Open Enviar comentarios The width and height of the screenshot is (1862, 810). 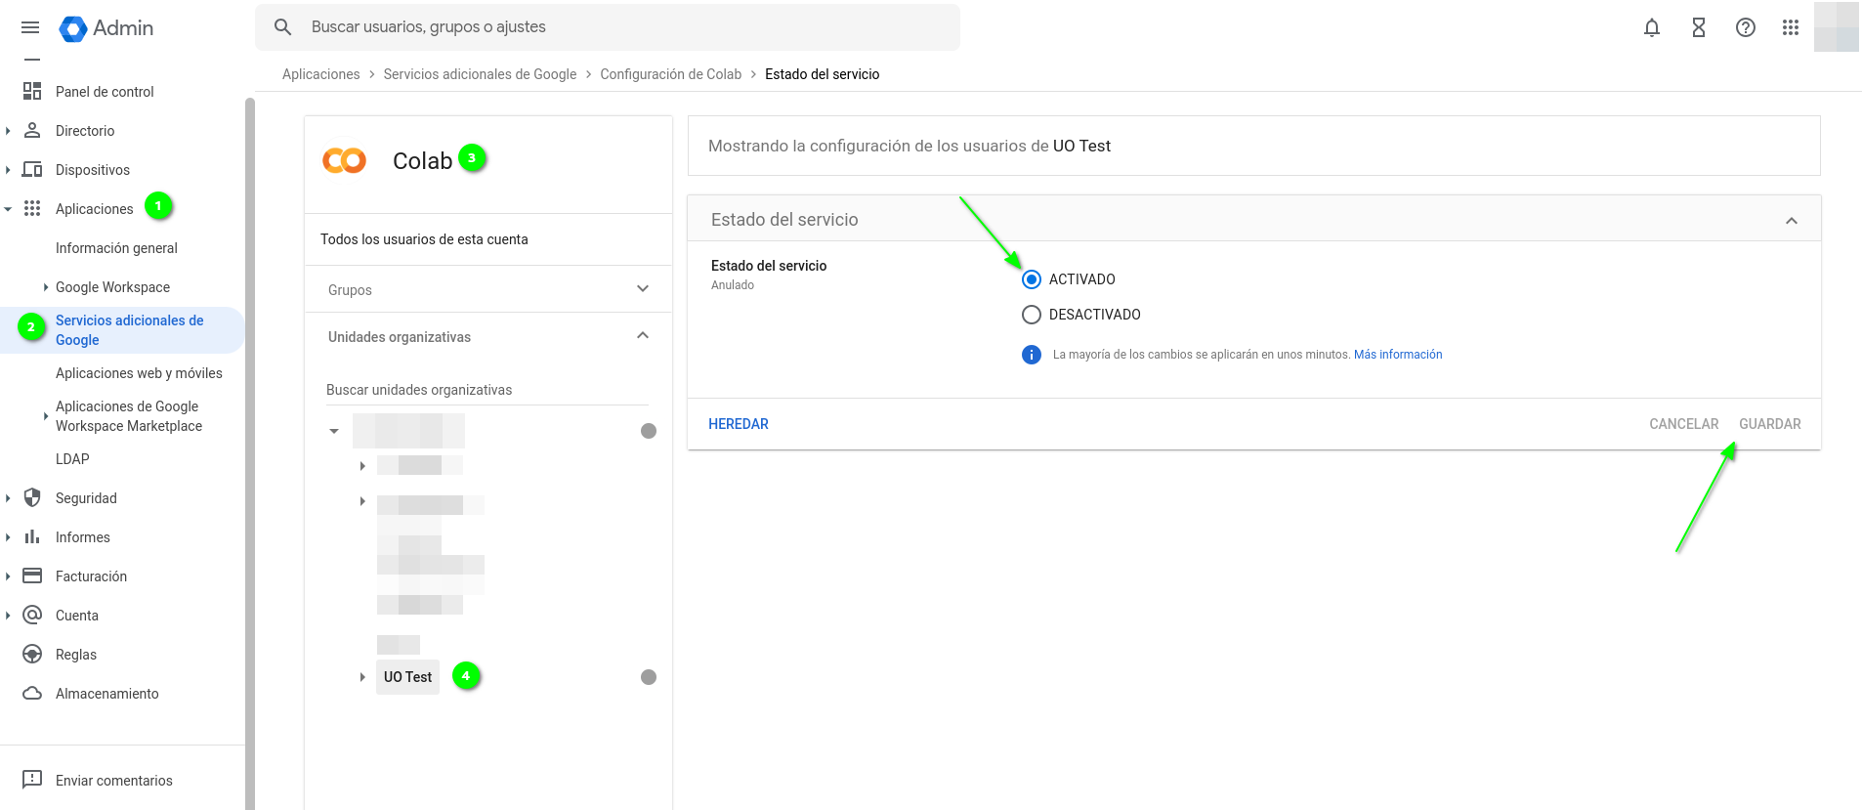click(x=113, y=781)
